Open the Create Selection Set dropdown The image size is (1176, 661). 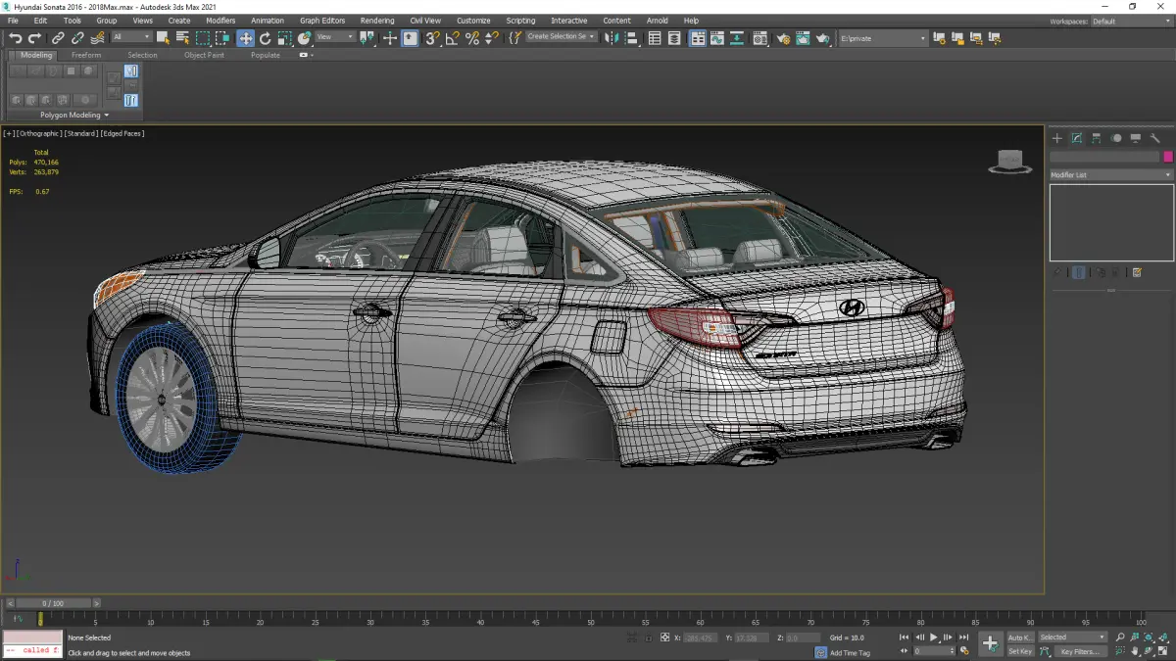point(561,37)
